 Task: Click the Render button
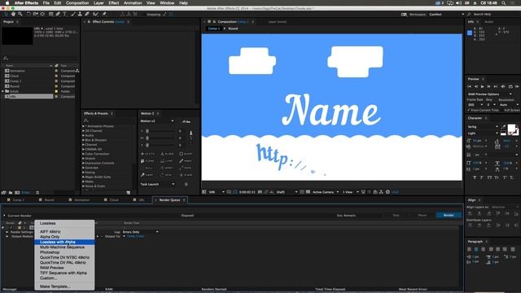(449, 215)
